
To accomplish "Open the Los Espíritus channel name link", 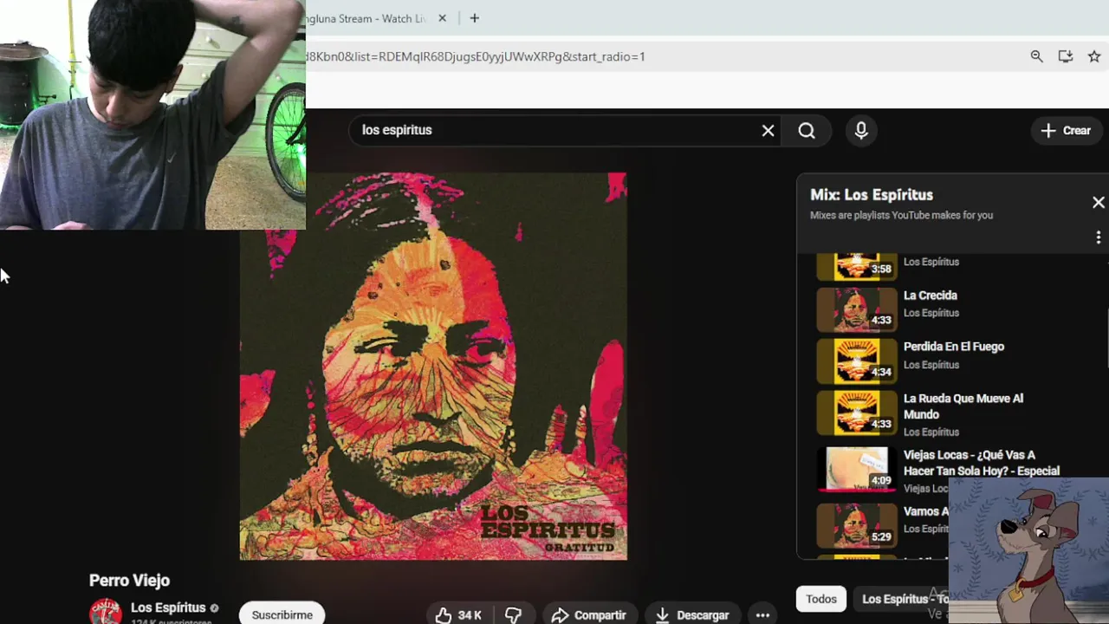I will (168, 608).
